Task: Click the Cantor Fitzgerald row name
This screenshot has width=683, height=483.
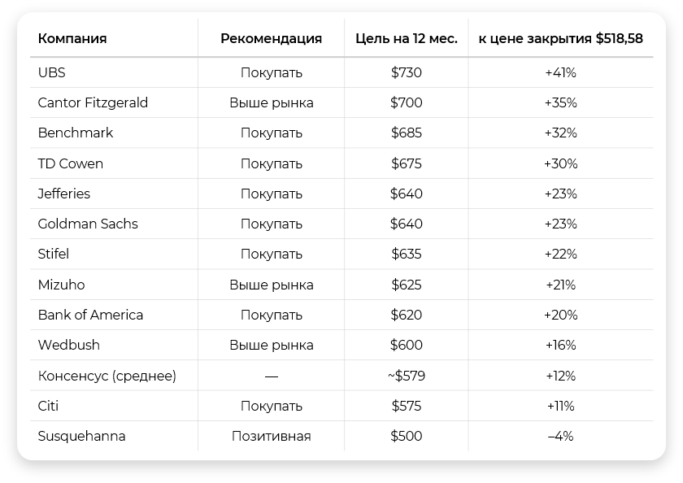Action: point(93,102)
